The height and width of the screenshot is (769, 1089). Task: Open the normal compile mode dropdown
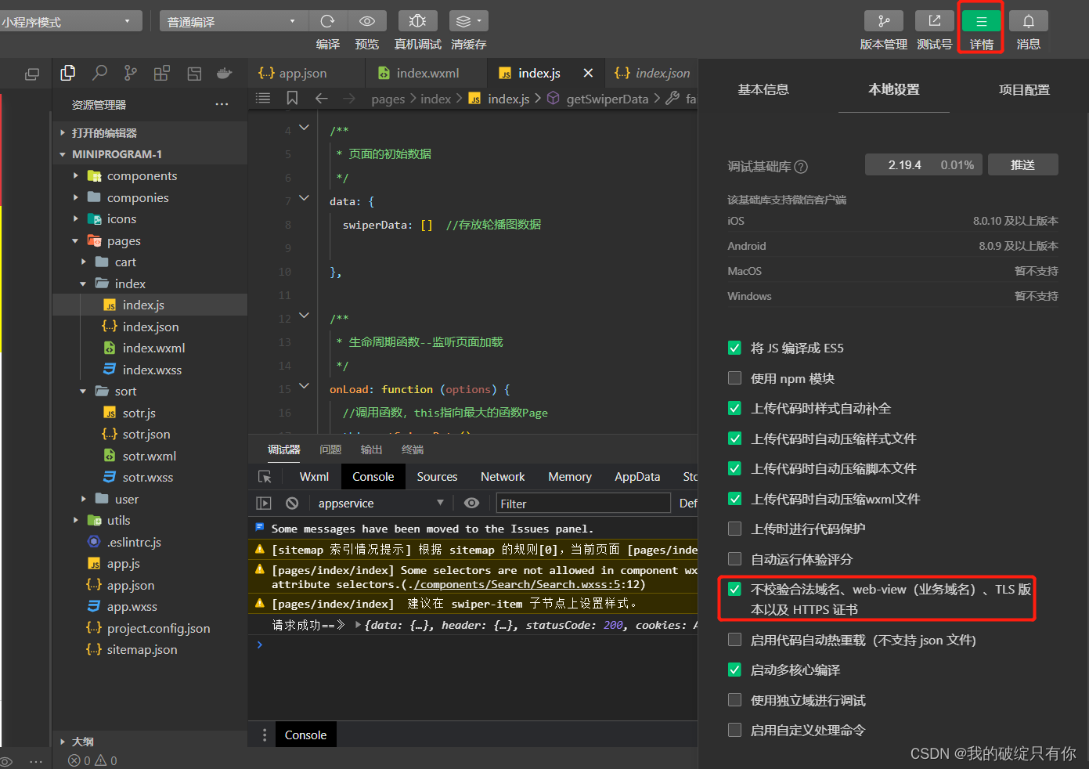233,21
